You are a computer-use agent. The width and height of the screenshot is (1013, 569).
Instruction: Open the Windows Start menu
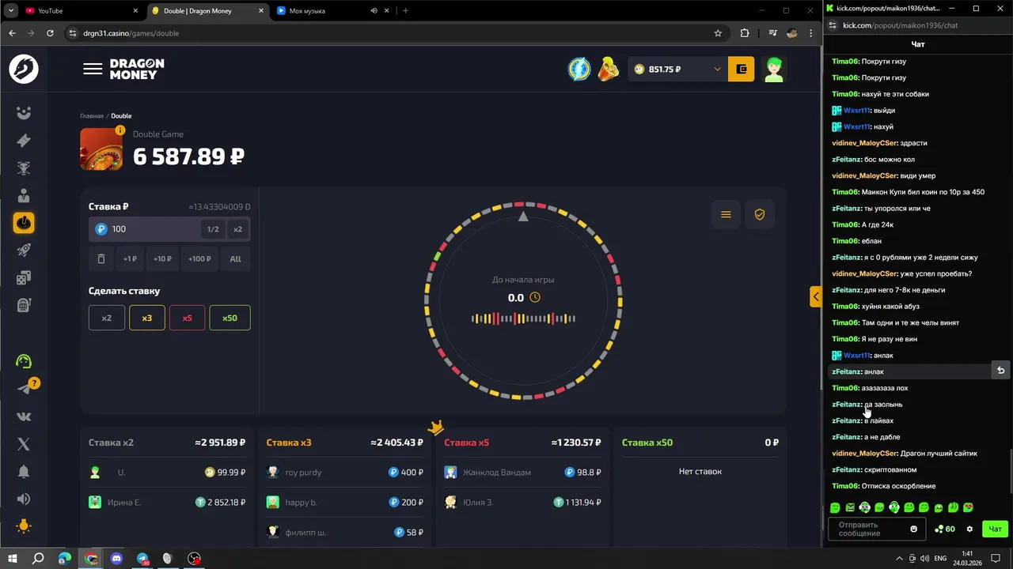pyautogui.click(x=13, y=559)
